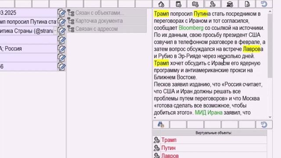Click highlighted 'Лавров' in the article text
Screen dimensions: 281x158
[x=252, y=49]
